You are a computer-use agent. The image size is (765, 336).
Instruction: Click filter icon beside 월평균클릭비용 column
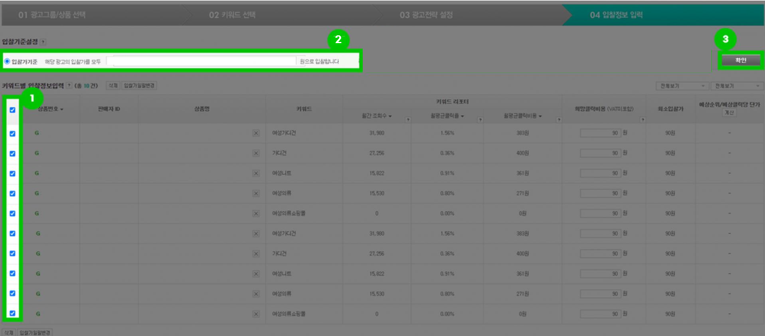[558, 120]
